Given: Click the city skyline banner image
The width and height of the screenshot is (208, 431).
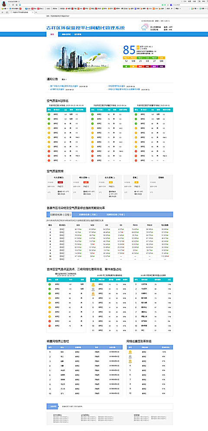Looking at the screenshot, I should (82, 57).
